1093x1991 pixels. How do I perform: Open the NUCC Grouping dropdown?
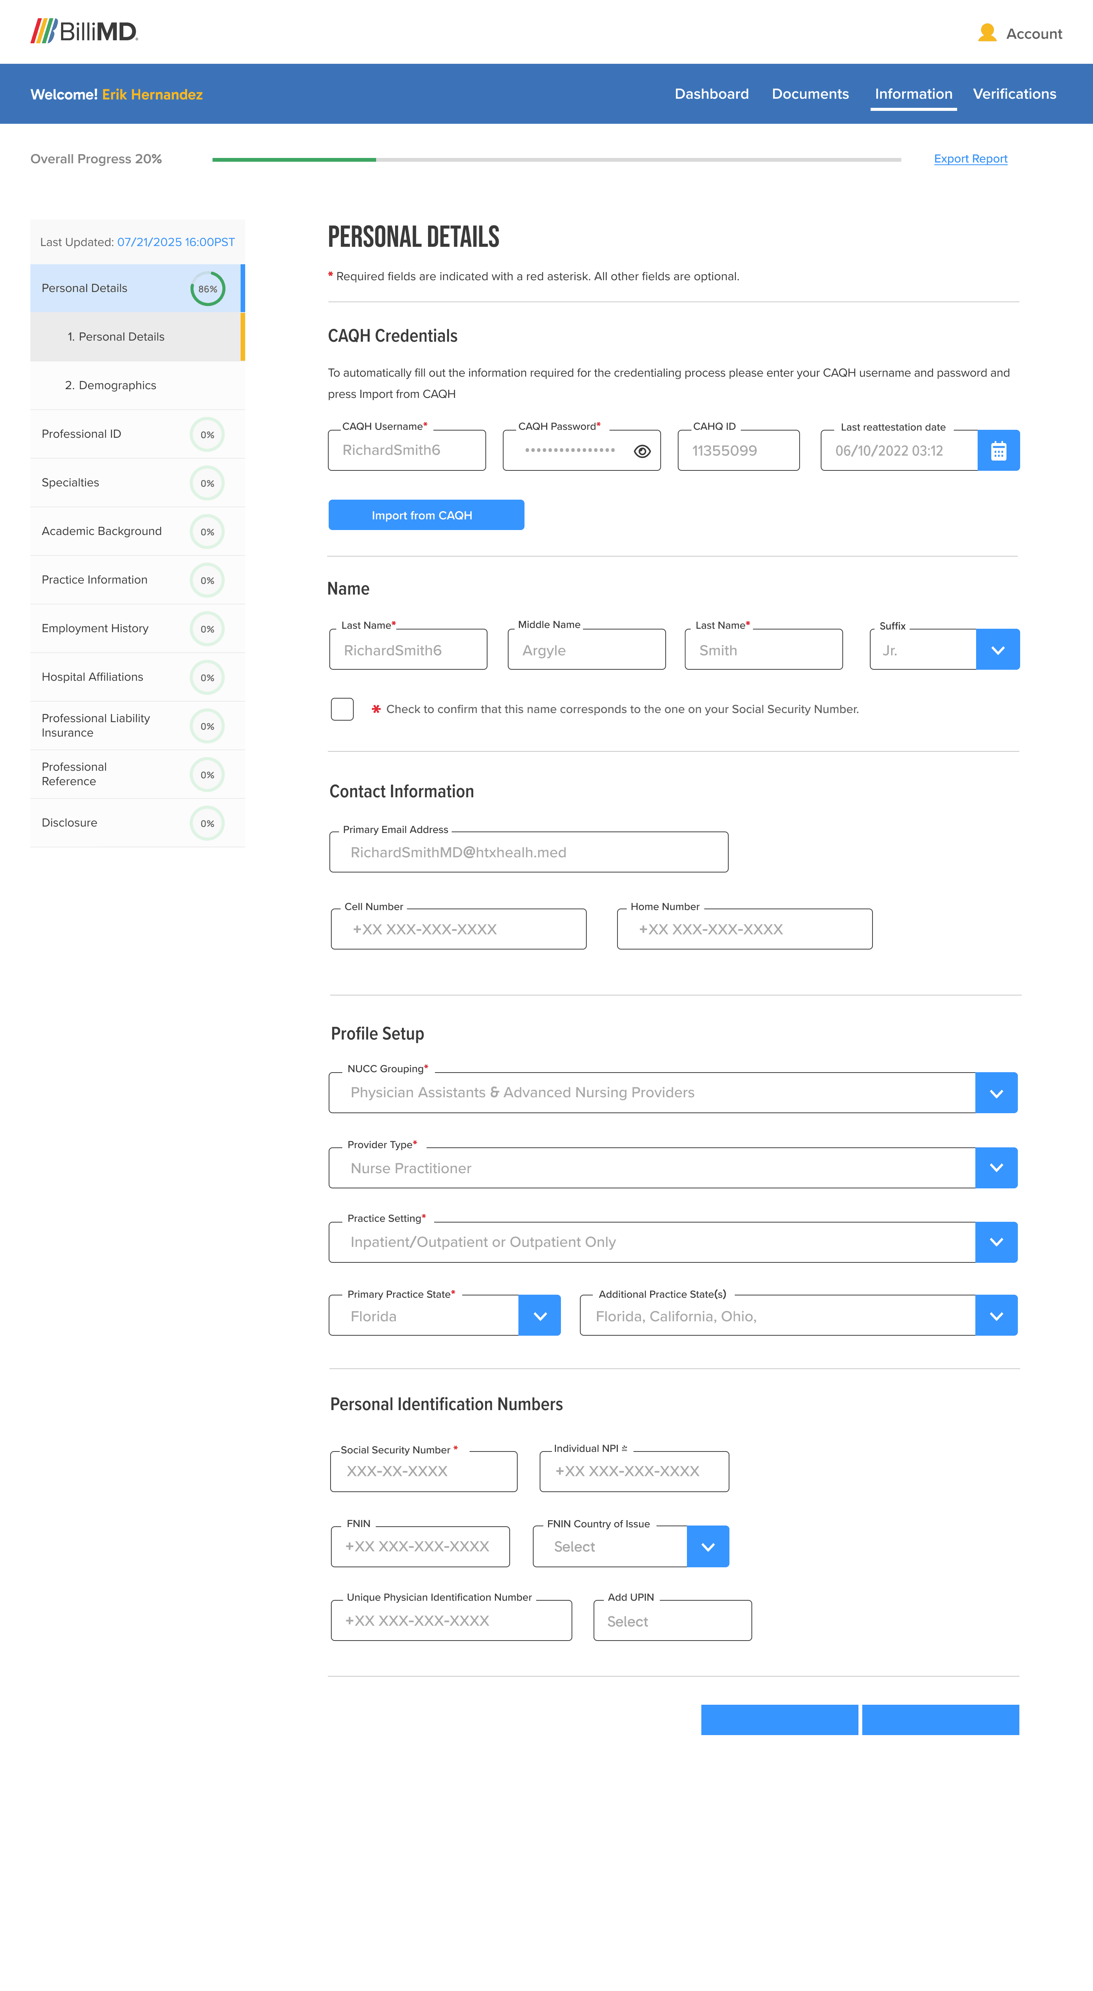tap(996, 1093)
